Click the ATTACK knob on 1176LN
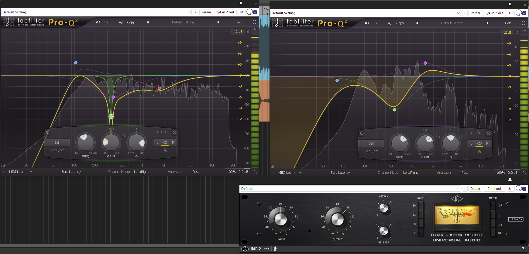This screenshot has width=529, height=254. click(x=384, y=208)
